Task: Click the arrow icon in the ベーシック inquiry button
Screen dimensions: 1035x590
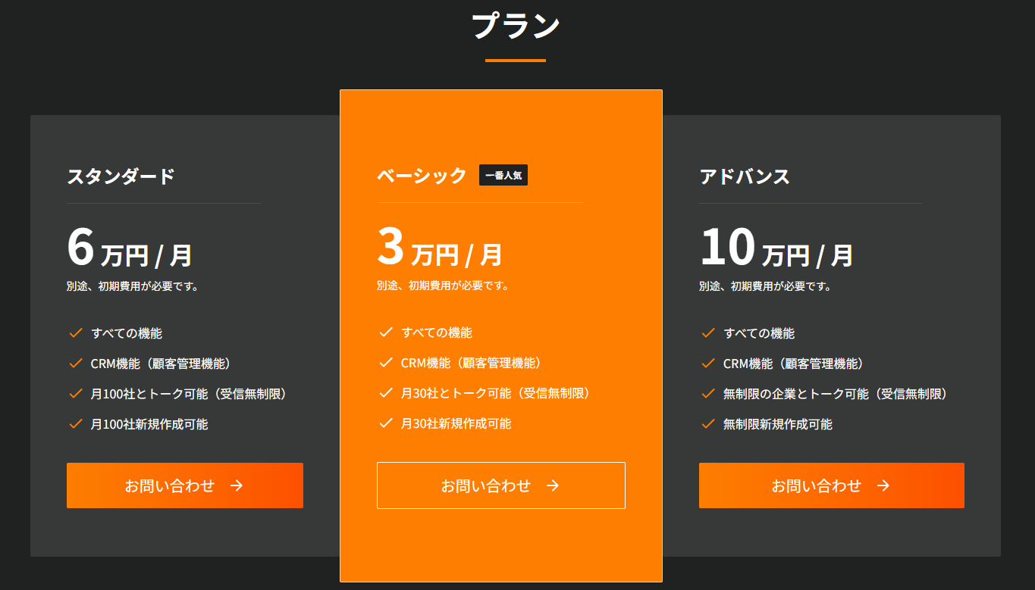Action: tap(553, 485)
